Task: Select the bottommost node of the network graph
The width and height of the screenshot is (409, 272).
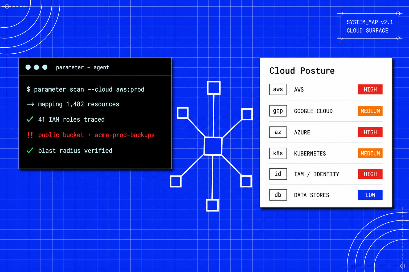Action: pyautogui.click(x=212, y=205)
